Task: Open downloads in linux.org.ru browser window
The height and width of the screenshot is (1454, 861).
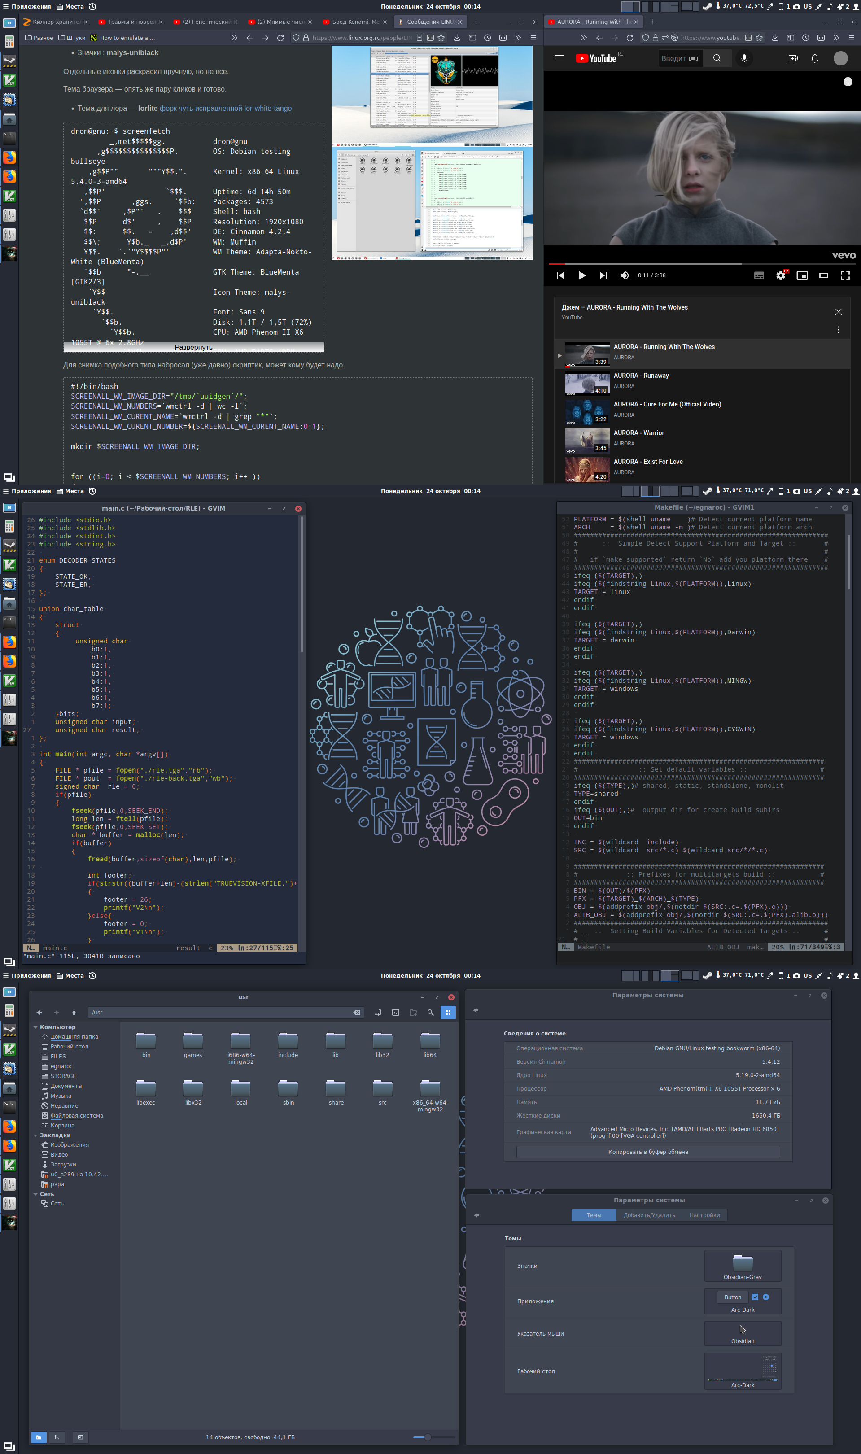Action: tap(457, 38)
